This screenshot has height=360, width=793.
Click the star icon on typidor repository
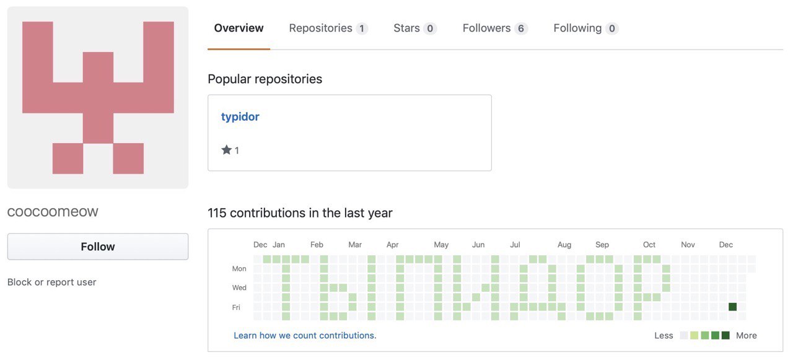click(x=226, y=150)
